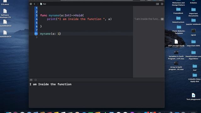Open the LinkedIn-Easy-Apply-Bot folder
This screenshot has height=113, width=201.
pos(195,78)
